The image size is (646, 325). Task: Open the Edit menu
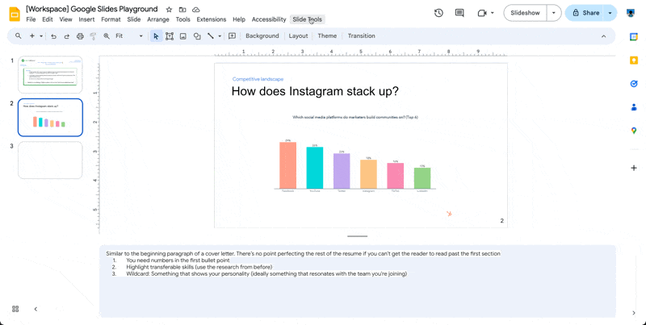48,19
